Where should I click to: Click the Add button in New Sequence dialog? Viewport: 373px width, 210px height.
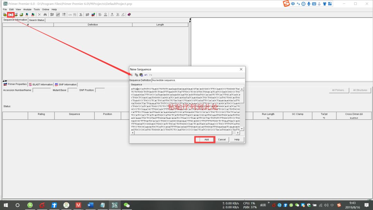207,140
